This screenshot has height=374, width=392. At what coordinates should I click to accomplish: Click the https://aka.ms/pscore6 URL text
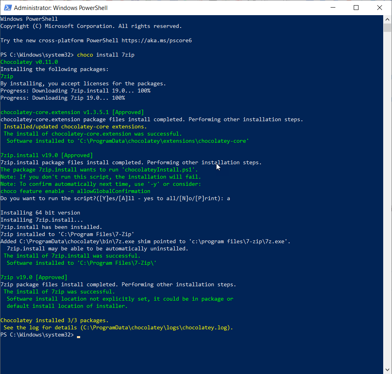coord(157,41)
